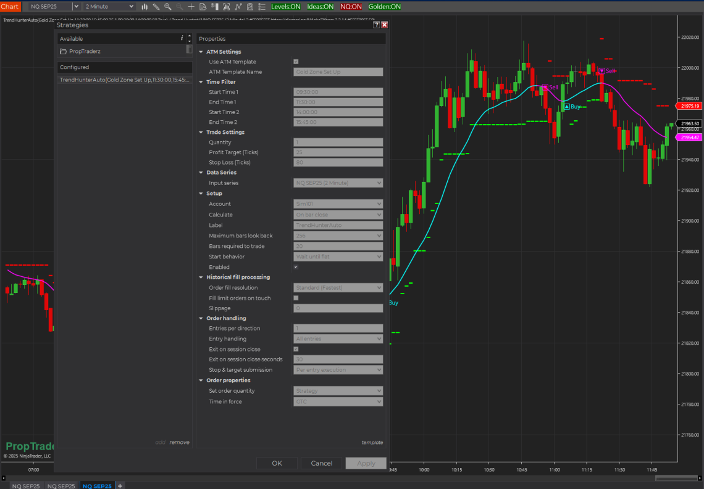Click the zoom in magnifier icon
704x489 pixels.
coord(168,7)
